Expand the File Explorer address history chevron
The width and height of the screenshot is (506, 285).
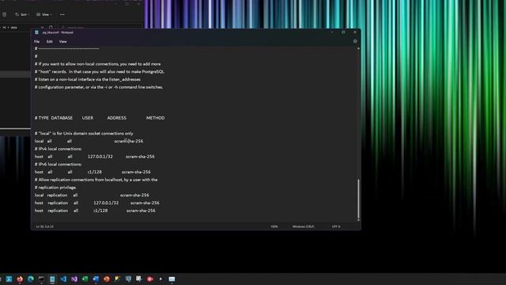42,28
